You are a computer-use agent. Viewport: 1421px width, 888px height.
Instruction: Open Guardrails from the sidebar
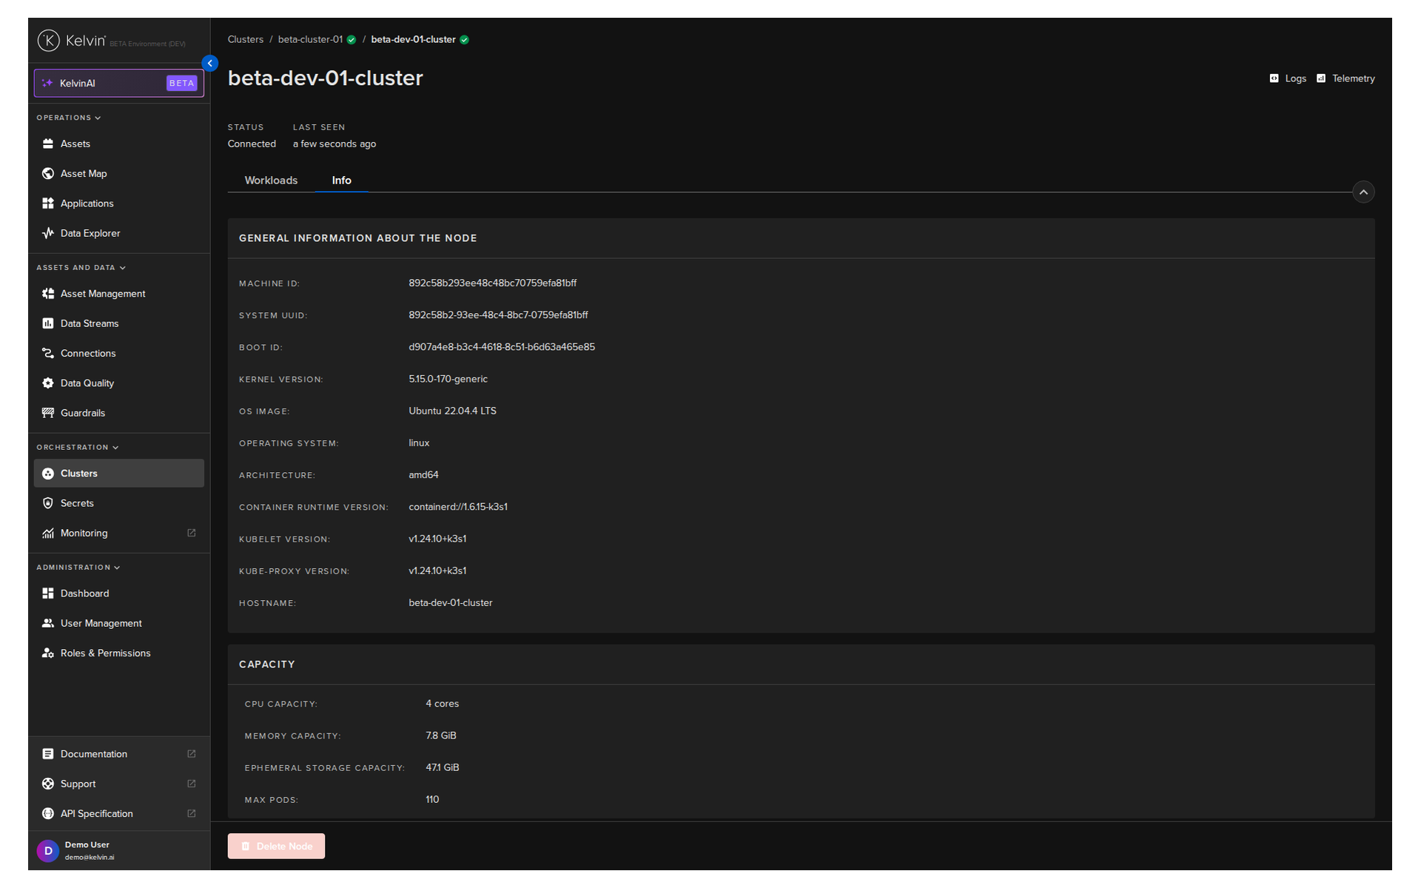click(82, 413)
